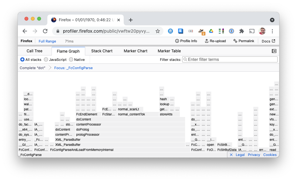The image size is (297, 181).
Task: Click the Complete "dot" breadcrumb
Action: (x=32, y=68)
